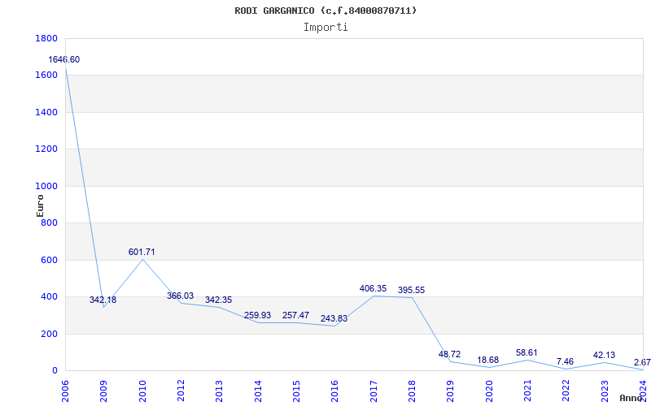Click the 2014 x-axis year label
The image size is (651, 406).
pyautogui.click(x=258, y=391)
